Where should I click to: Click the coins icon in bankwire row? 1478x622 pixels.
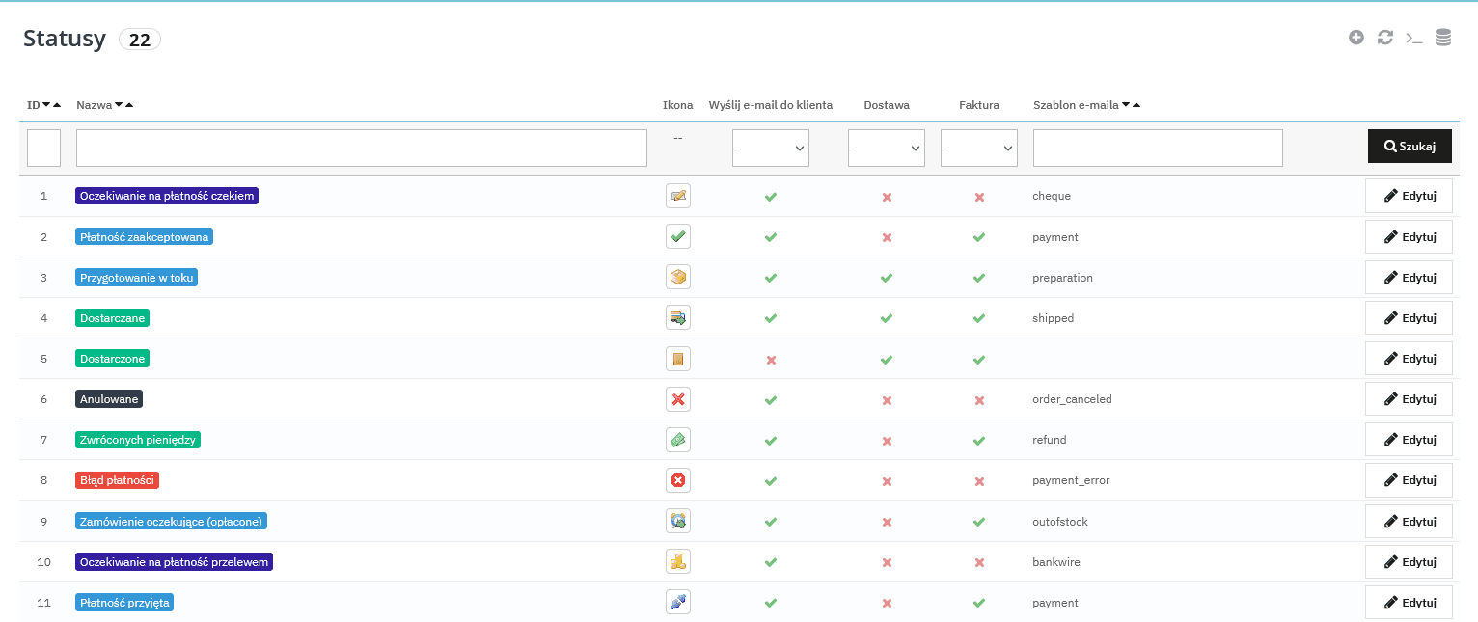click(x=677, y=561)
